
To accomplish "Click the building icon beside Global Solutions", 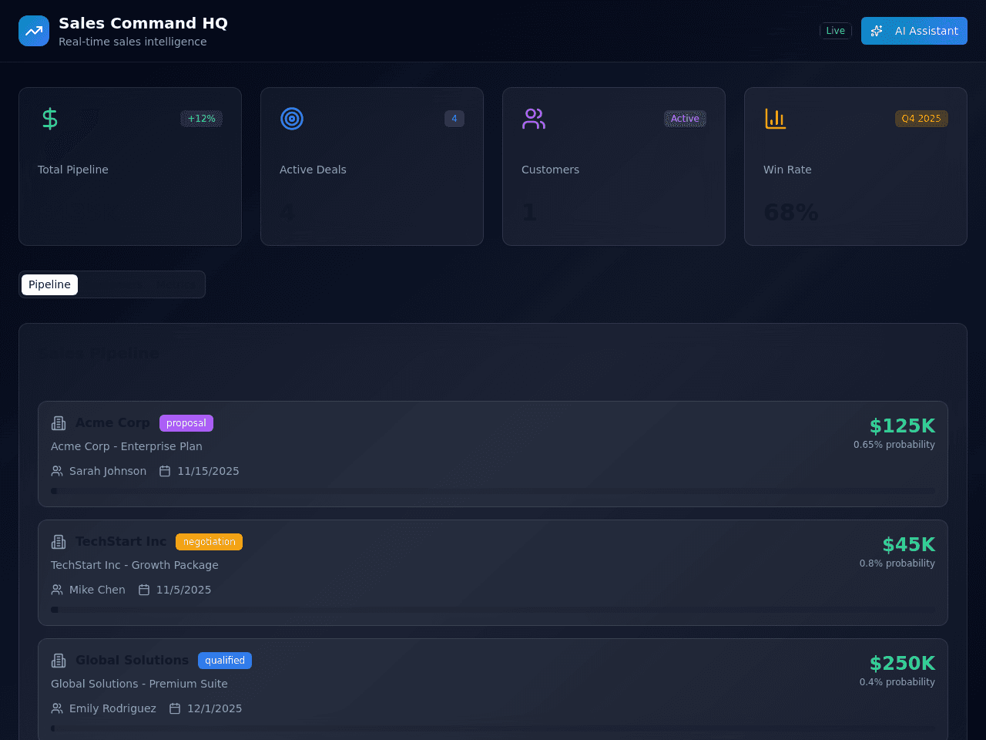I will tap(59, 661).
